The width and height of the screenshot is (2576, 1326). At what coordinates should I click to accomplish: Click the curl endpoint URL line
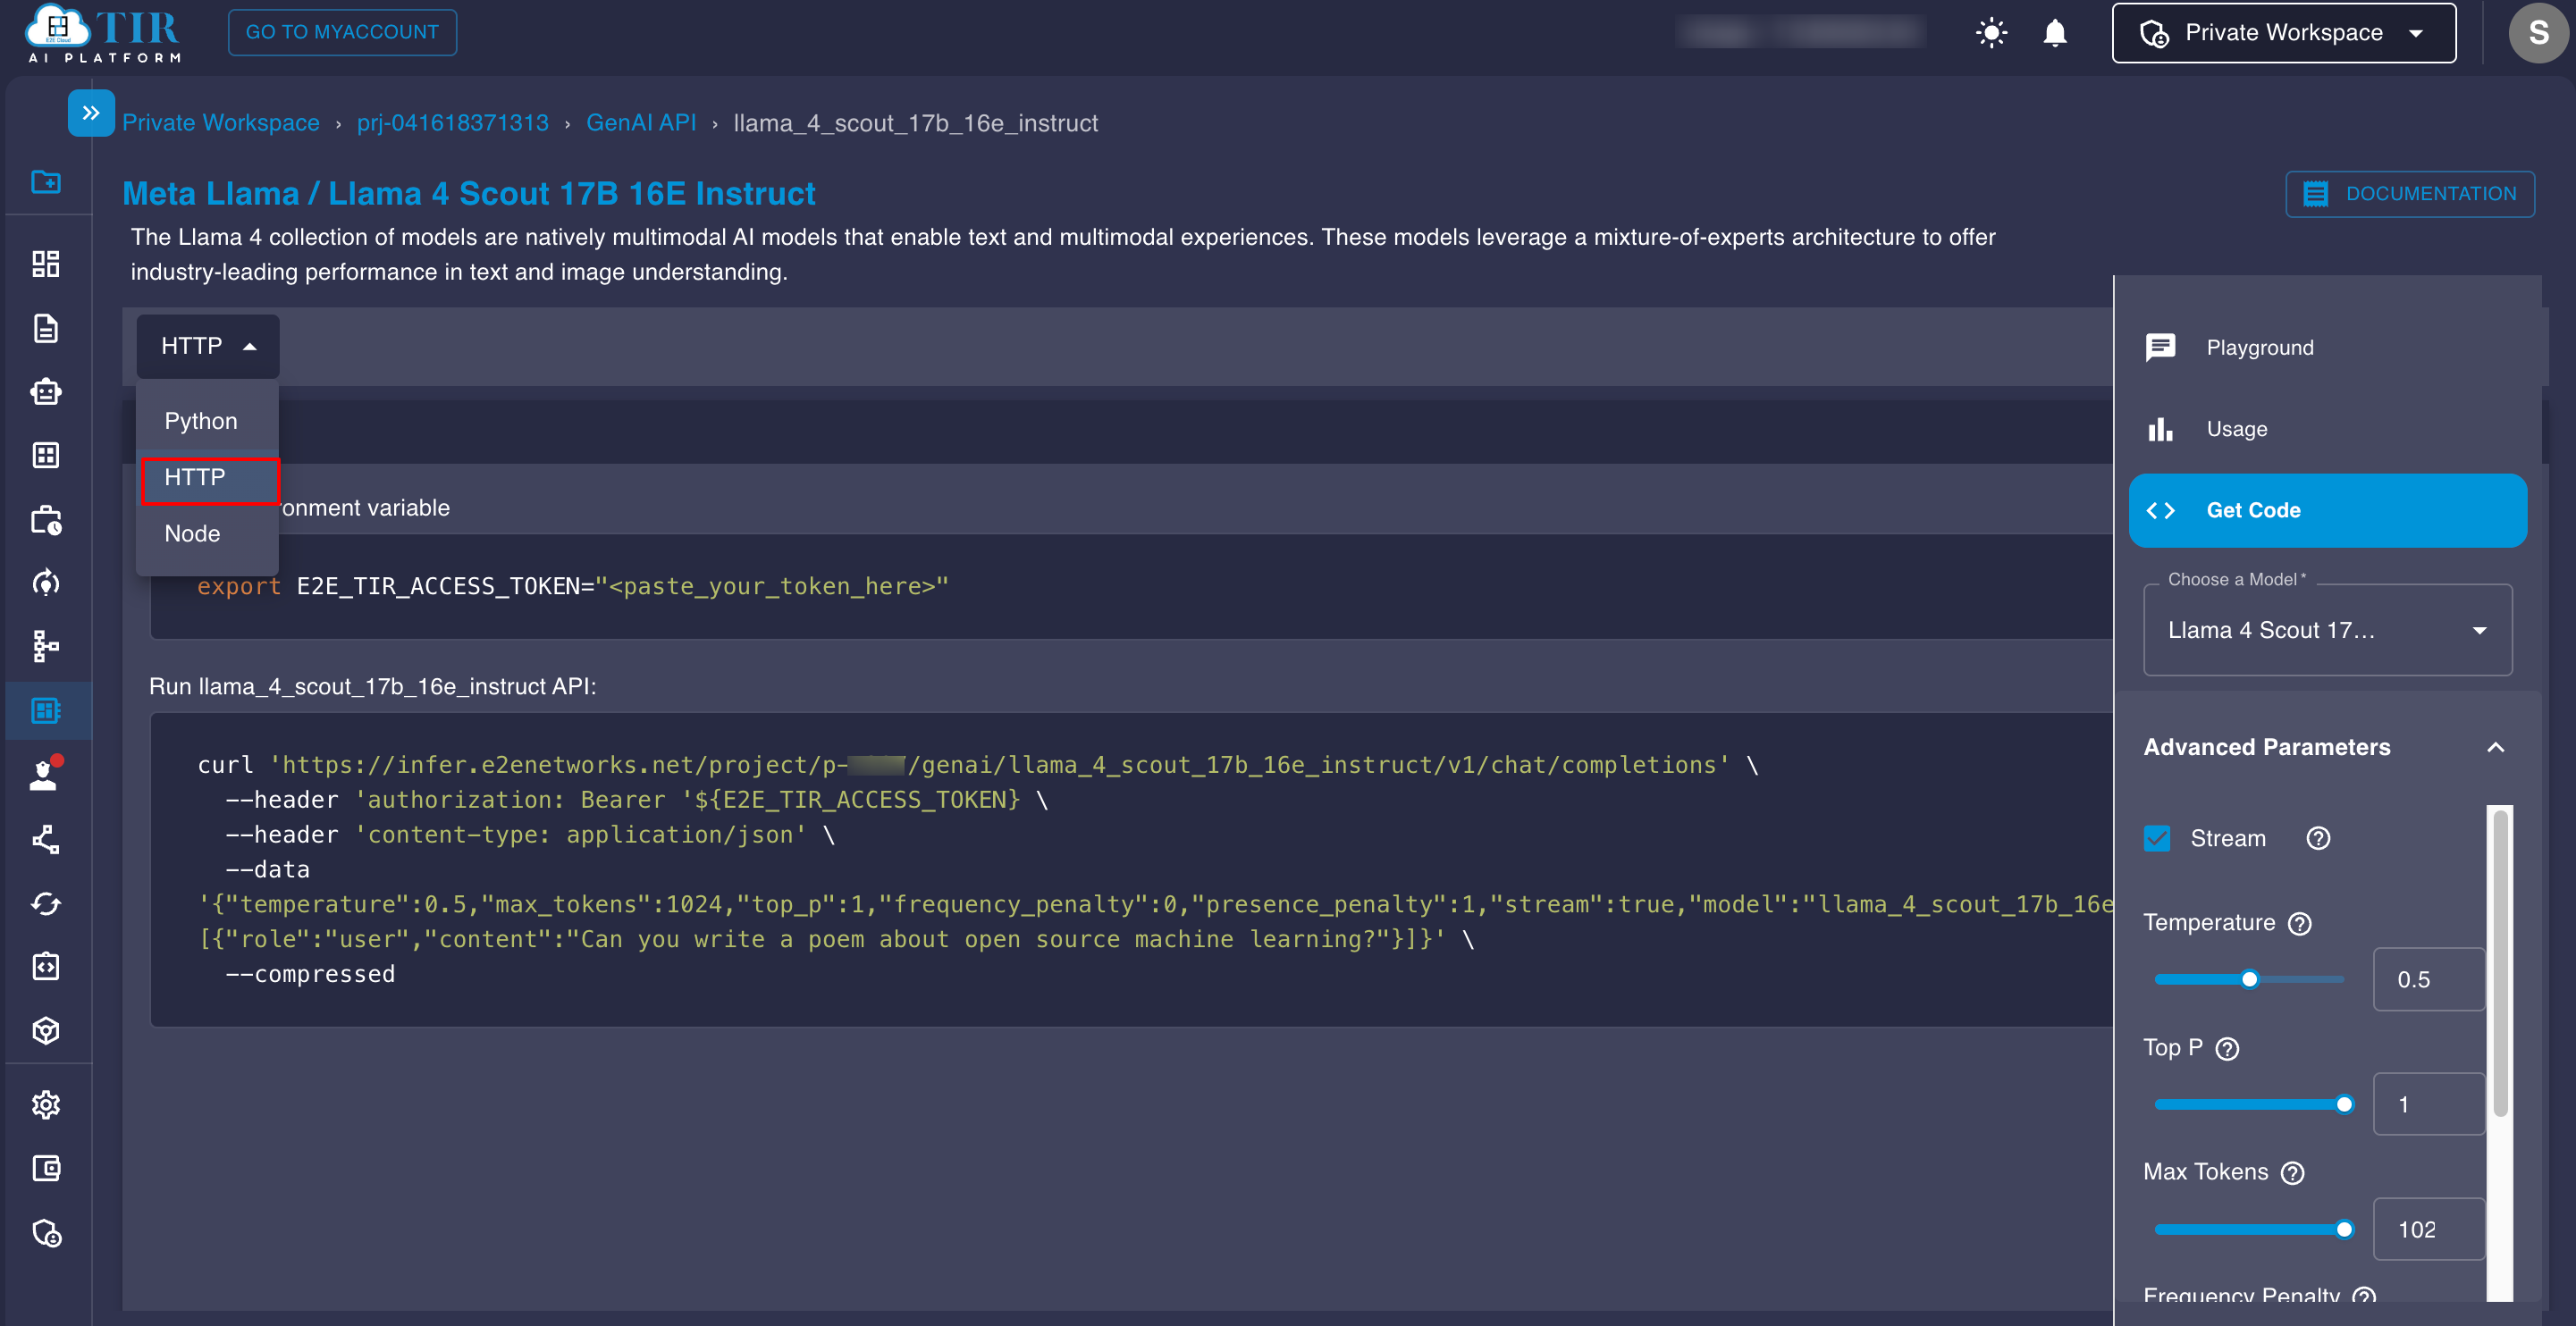tap(977, 765)
